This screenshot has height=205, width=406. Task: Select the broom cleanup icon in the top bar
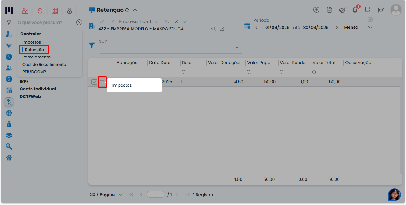click(342, 10)
